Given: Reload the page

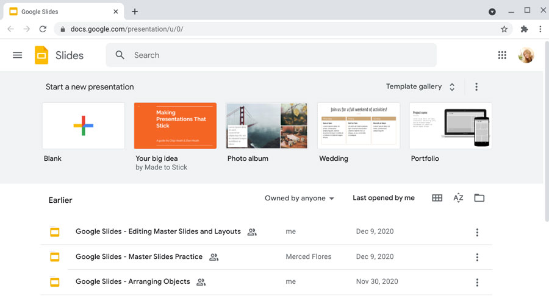Looking at the screenshot, I should click(43, 29).
